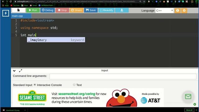Image resolution: width=199 pixels, height=112 pixels.
Task: Click Show all in downloads bar
Action: (x=189, y=110)
